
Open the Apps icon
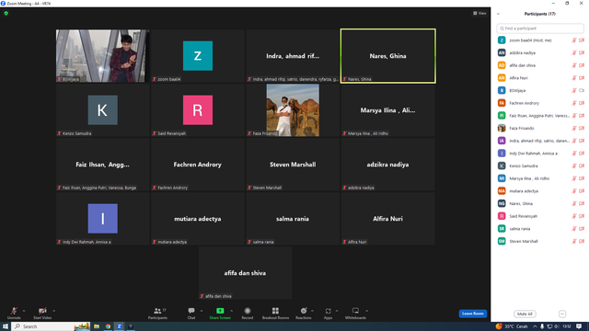[x=328, y=311]
